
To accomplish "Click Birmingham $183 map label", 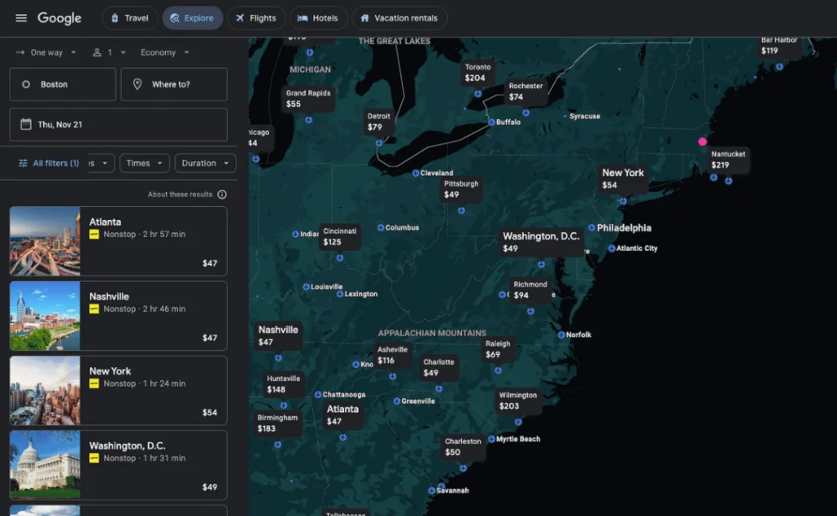I will pyautogui.click(x=277, y=423).
